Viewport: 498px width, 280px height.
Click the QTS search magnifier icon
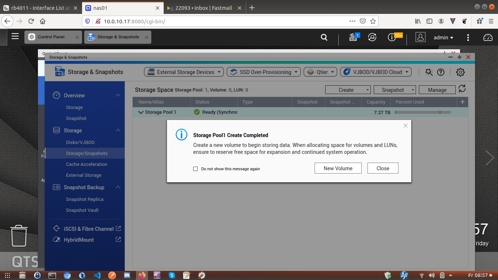point(324,37)
